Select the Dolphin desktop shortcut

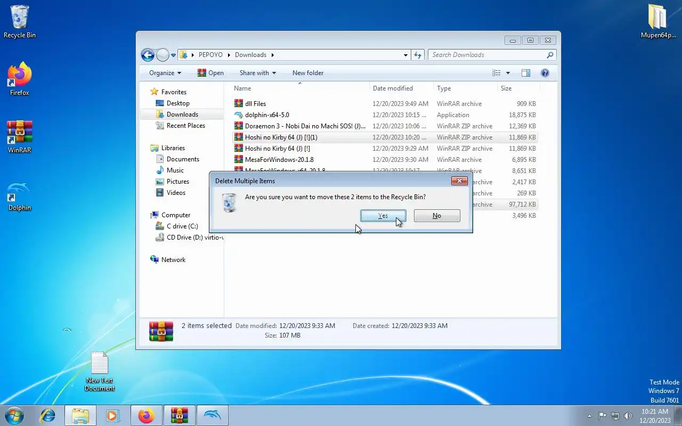(x=20, y=195)
